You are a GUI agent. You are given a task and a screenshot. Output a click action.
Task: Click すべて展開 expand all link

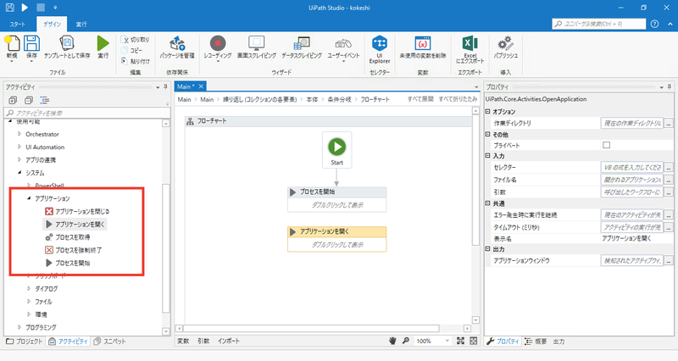(420, 99)
